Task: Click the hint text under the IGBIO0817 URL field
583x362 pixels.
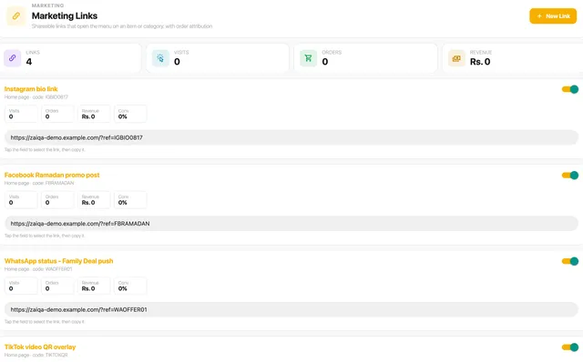Action: (45, 150)
